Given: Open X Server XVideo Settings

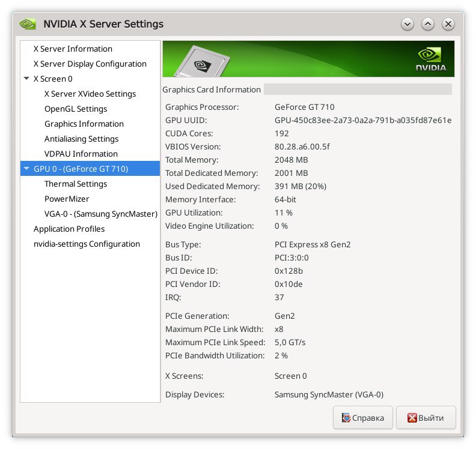Looking at the screenshot, I should coord(90,94).
